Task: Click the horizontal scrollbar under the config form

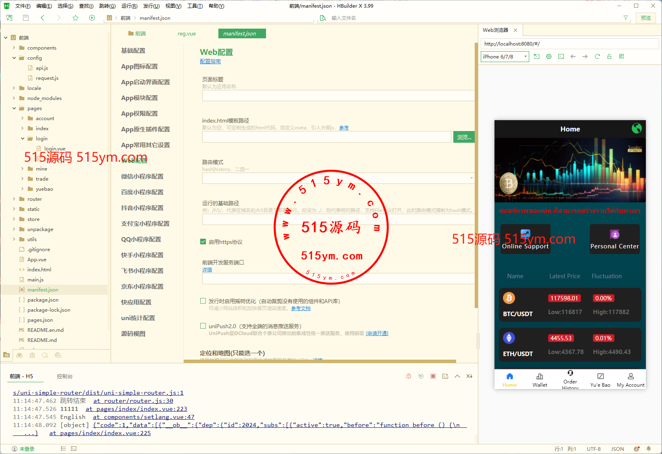Action: [320, 361]
